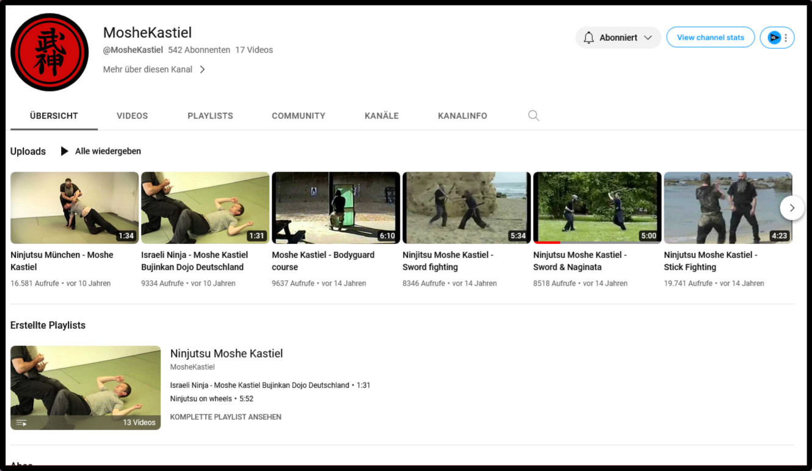The height and width of the screenshot is (471, 812).
Task: Open the Community tab
Action: click(299, 116)
